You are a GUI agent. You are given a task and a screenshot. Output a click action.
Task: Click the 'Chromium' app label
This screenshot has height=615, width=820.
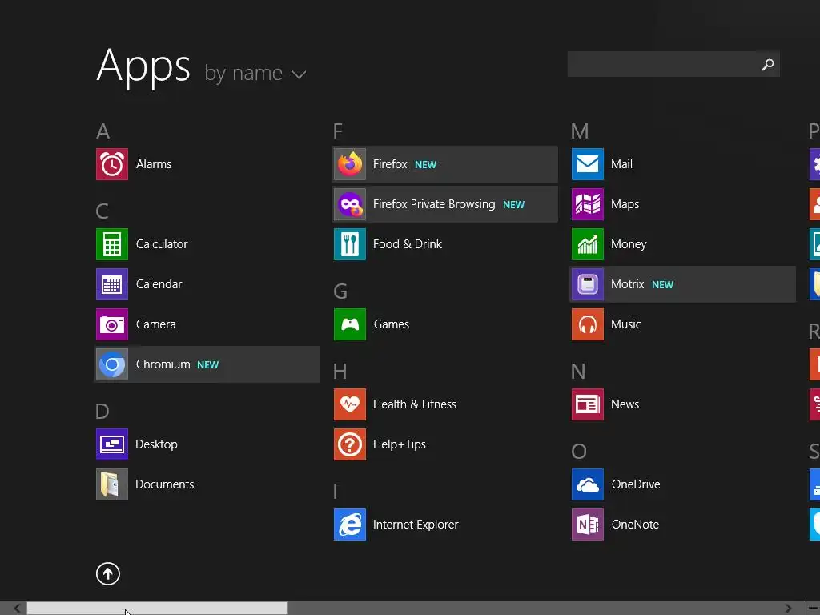[x=163, y=364]
